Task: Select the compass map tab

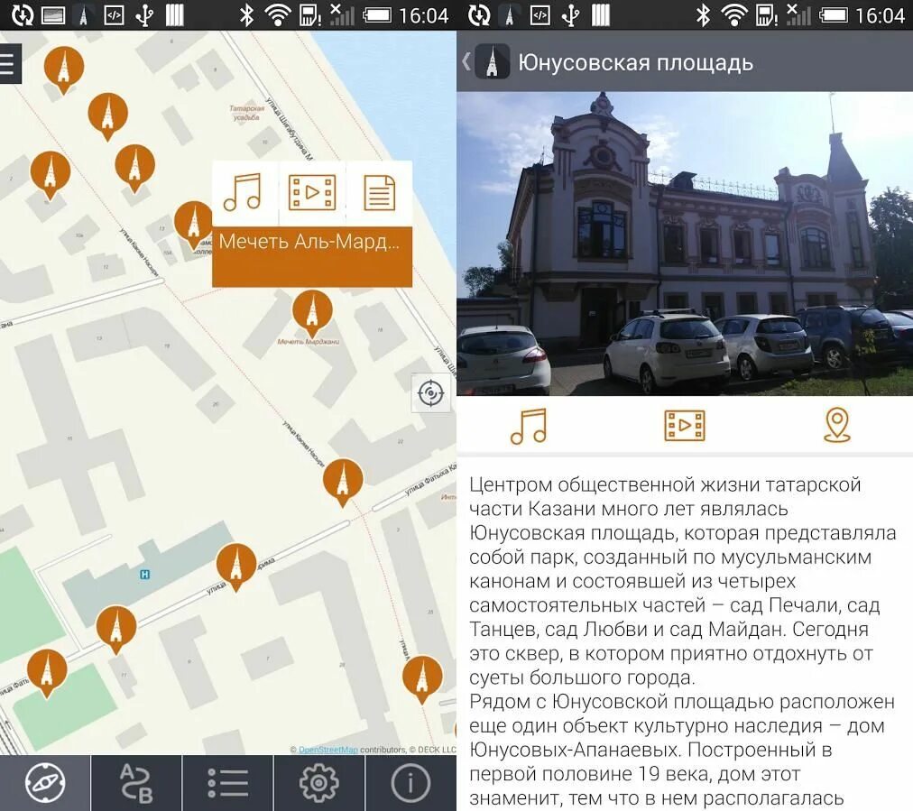Action: pyautogui.click(x=45, y=782)
